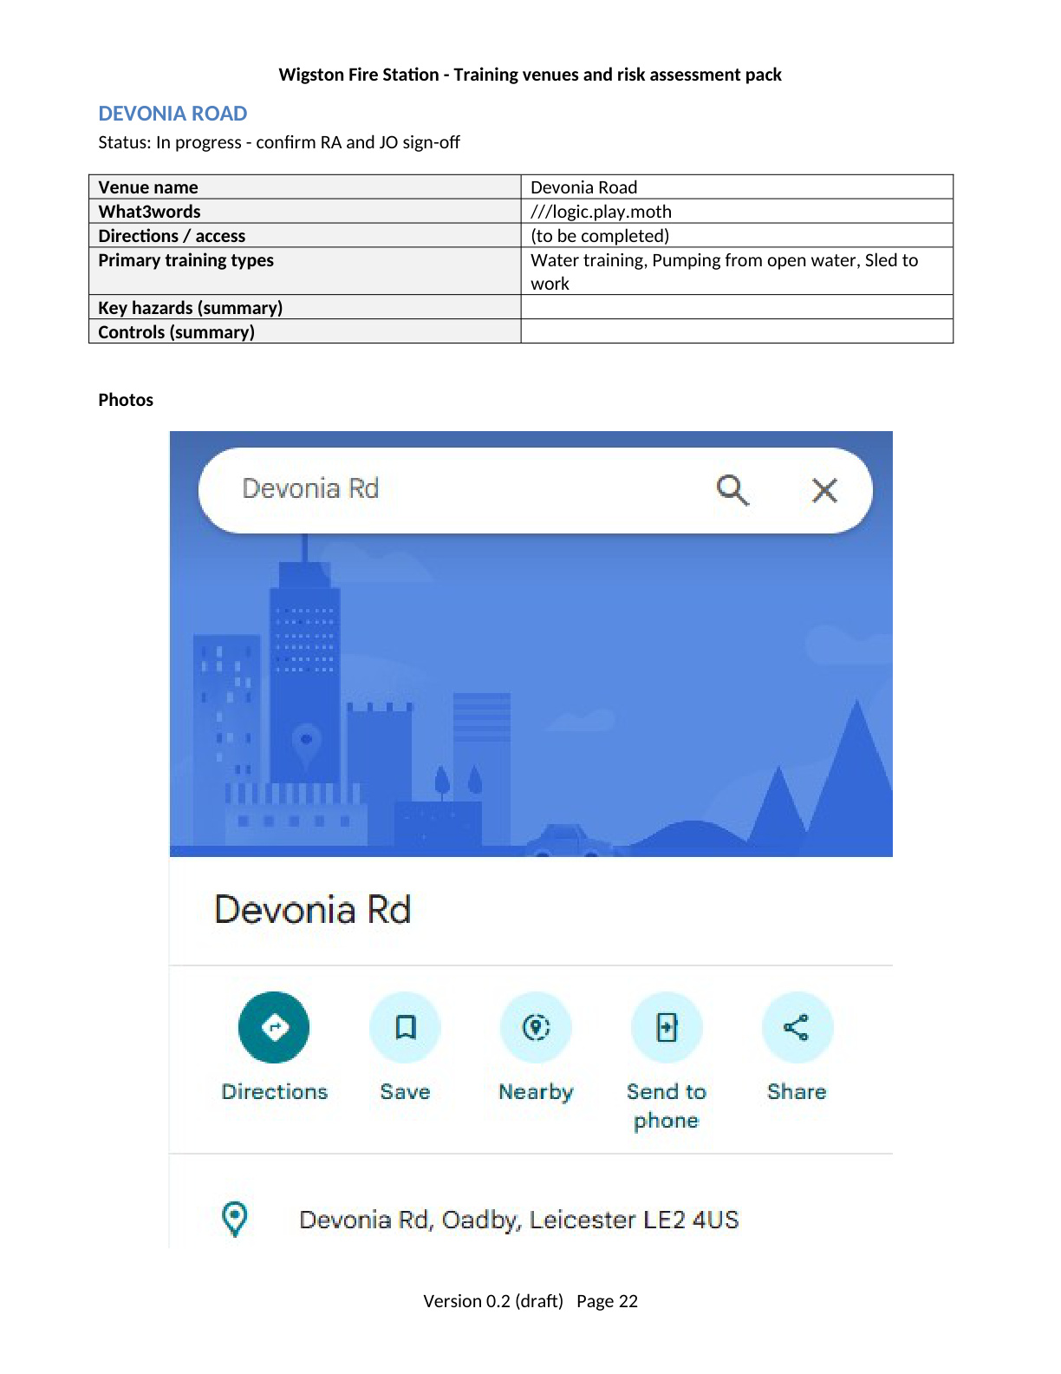Click the teal Directions icon
Image resolution: width=1061 pixels, height=1374 pixels.
pos(274,1027)
